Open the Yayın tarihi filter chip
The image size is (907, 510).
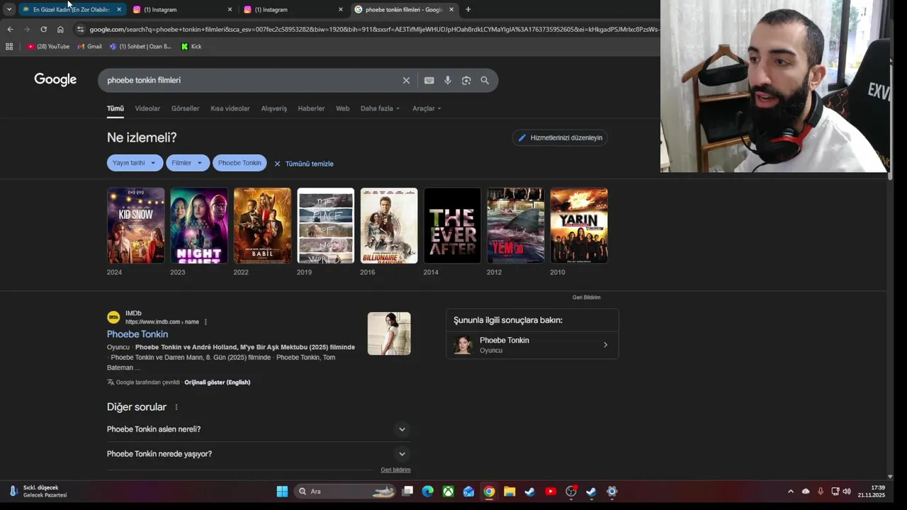point(135,163)
